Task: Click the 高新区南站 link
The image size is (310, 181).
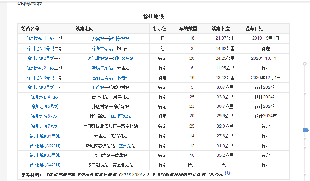Action: click(x=102, y=78)
